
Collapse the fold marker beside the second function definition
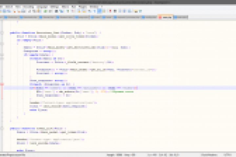(x=2, y=128)
